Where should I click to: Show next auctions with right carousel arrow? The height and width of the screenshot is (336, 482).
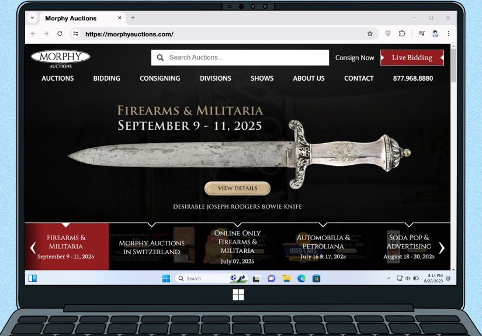tap(442, 248)
